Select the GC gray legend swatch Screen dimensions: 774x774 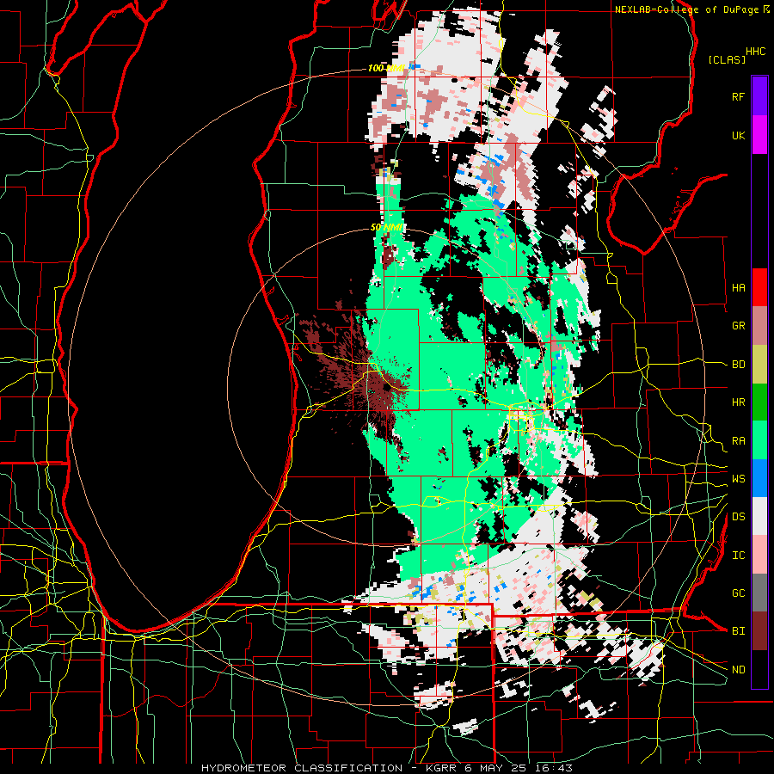759,593
